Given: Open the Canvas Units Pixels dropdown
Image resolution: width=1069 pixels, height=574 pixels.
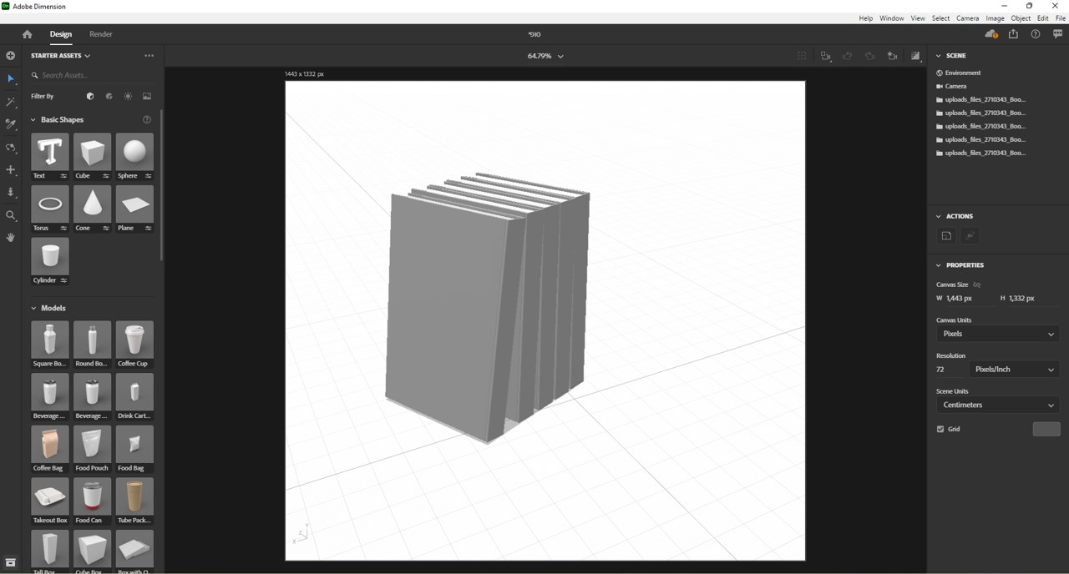Looking at the screenshot, I should (x=998, y=334).
